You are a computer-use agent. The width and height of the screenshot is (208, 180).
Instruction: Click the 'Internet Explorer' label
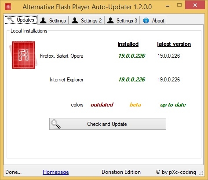click(x=67, y=80)
